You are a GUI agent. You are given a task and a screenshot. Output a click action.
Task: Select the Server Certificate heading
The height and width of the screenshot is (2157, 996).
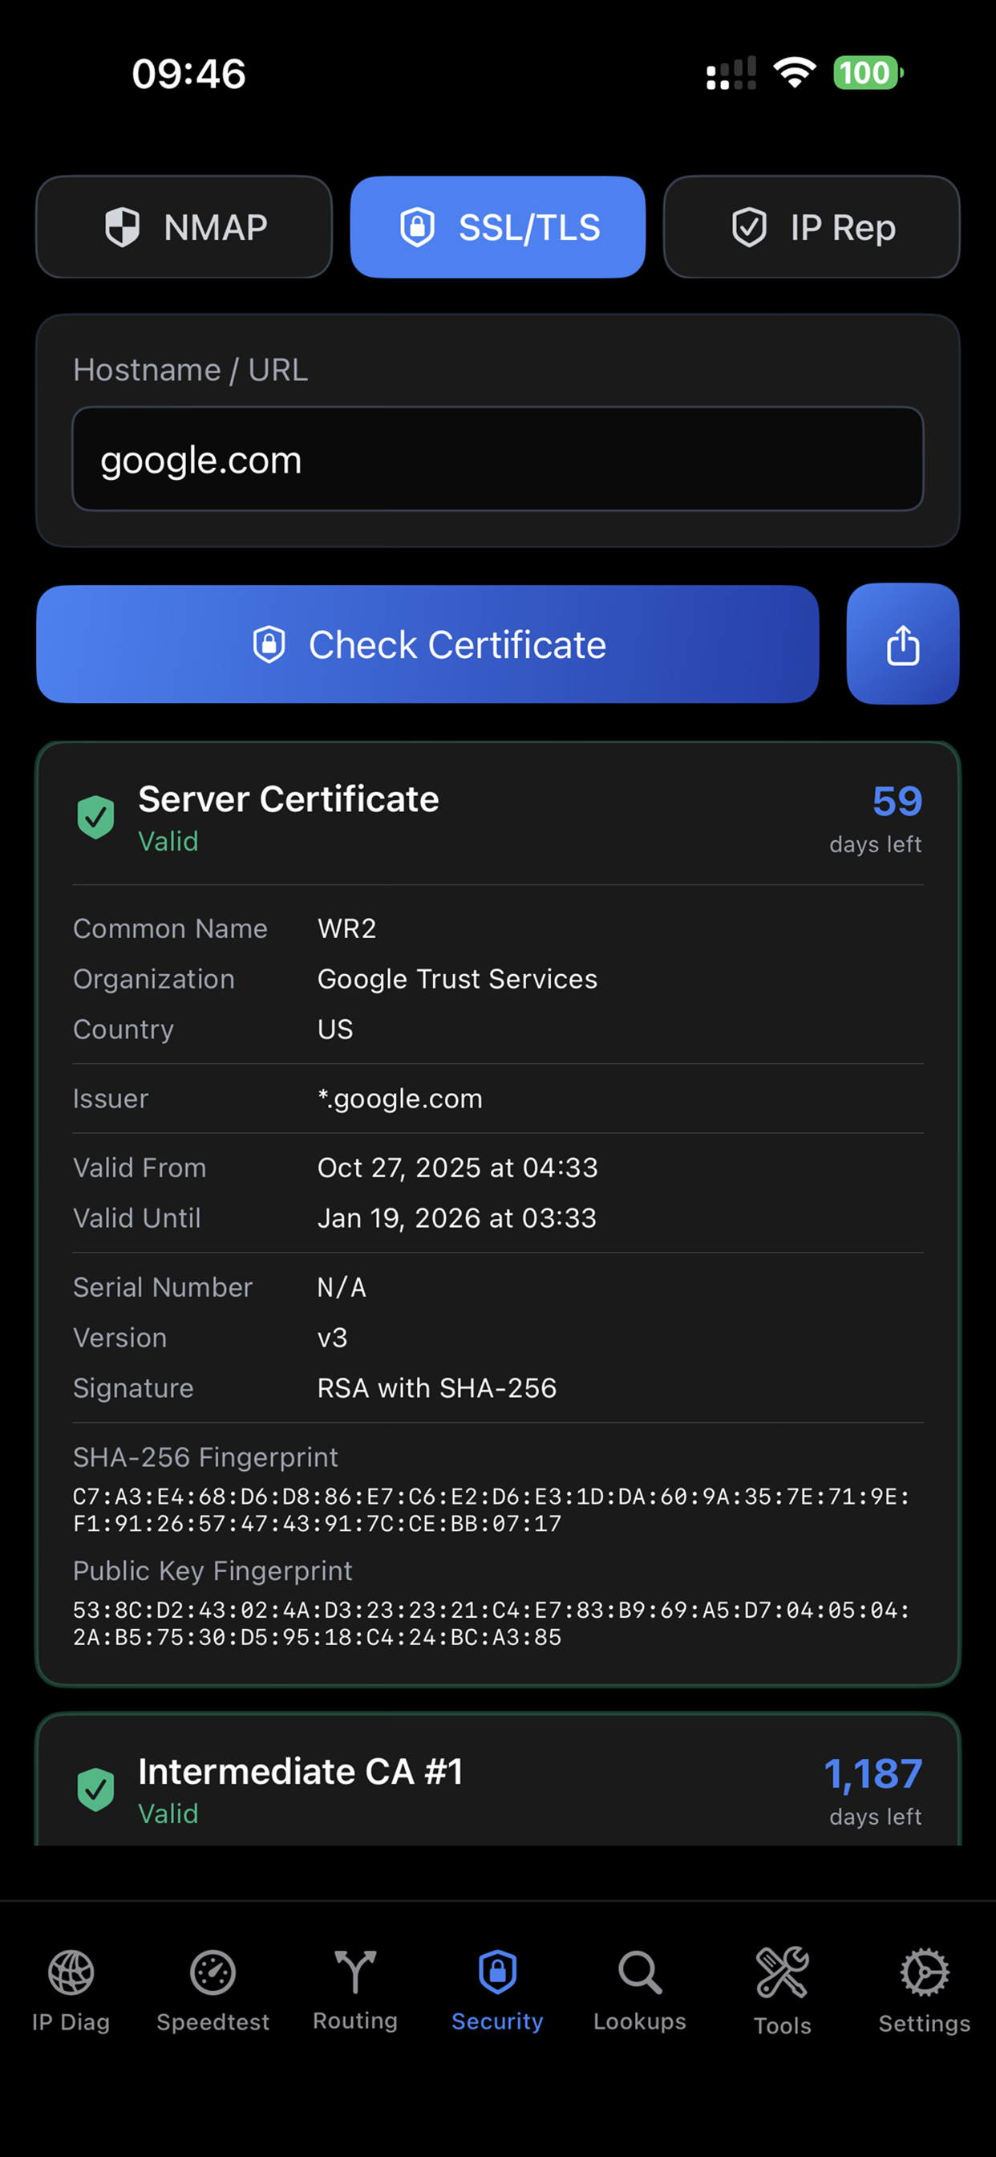(289, 798)
